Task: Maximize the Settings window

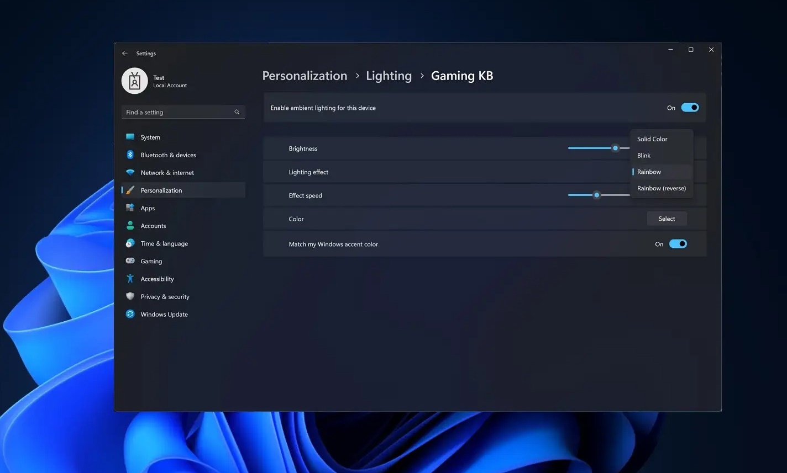Action: click(x=691, y=50)
